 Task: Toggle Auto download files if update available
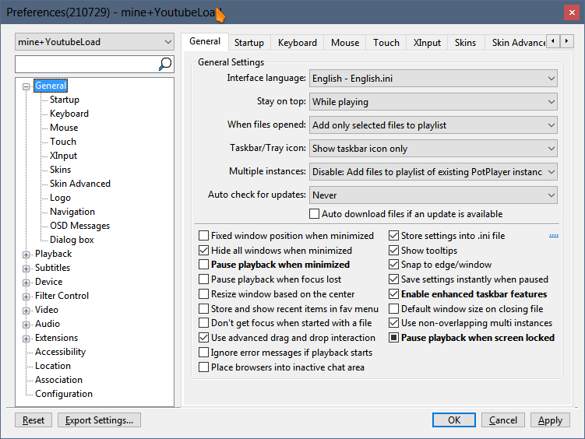coord(315,214)
